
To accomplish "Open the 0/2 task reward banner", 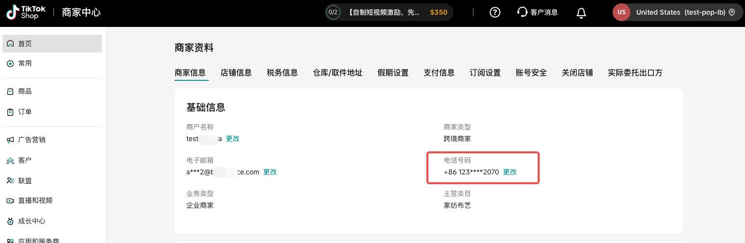I will [x=389, y=12].
